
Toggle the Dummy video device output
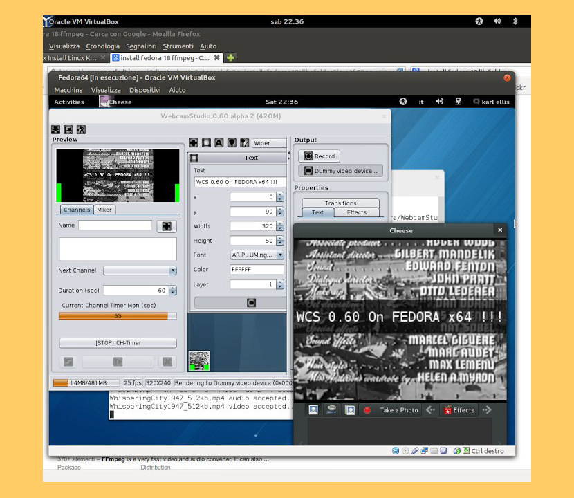(x=340, y=171)
